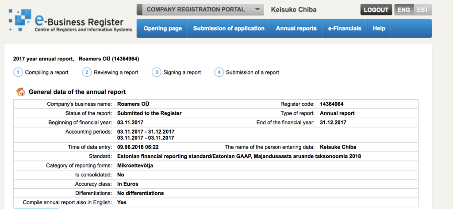The image size is (453, 209).
Task: Click the Register code label
Action: coord(297,104)
